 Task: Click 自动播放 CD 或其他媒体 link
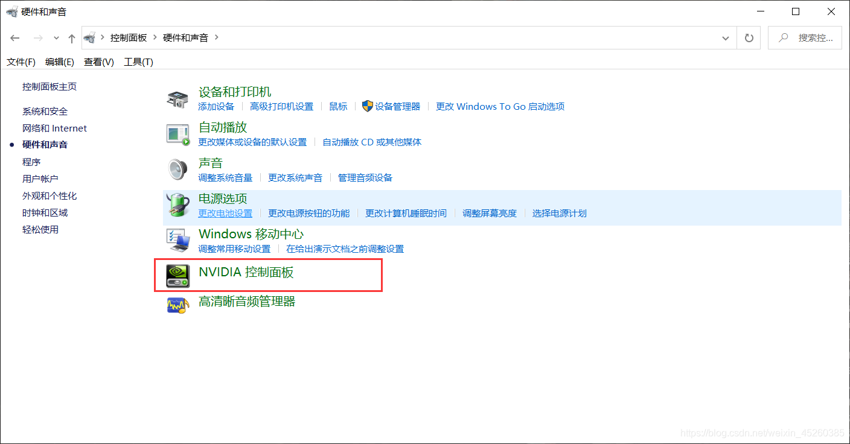[x=372, y=142]
